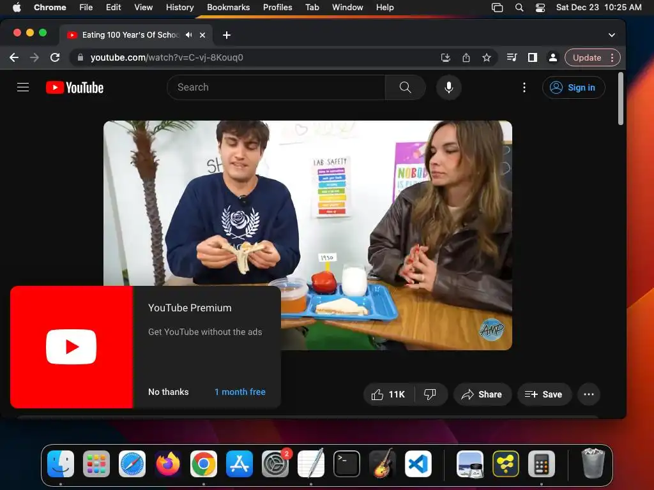Viewport: 654px width, 490px height.
Task: Click the menu bar date and time
Action: click(598, 7)
